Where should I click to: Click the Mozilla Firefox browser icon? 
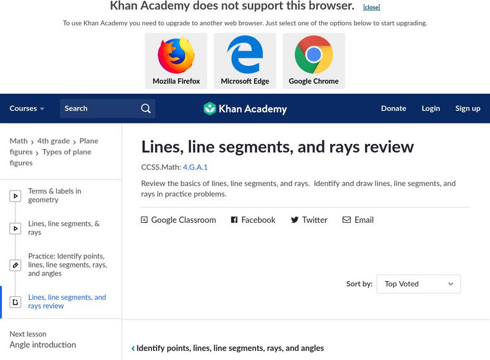176,55
